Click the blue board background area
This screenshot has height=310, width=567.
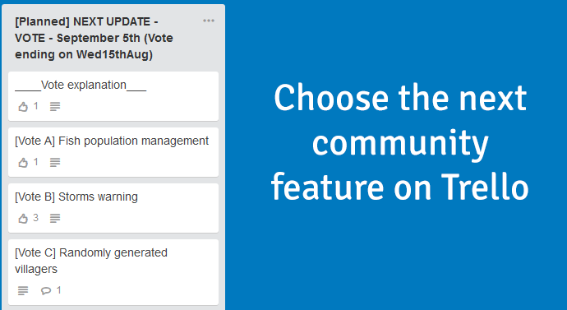[398, 261]
